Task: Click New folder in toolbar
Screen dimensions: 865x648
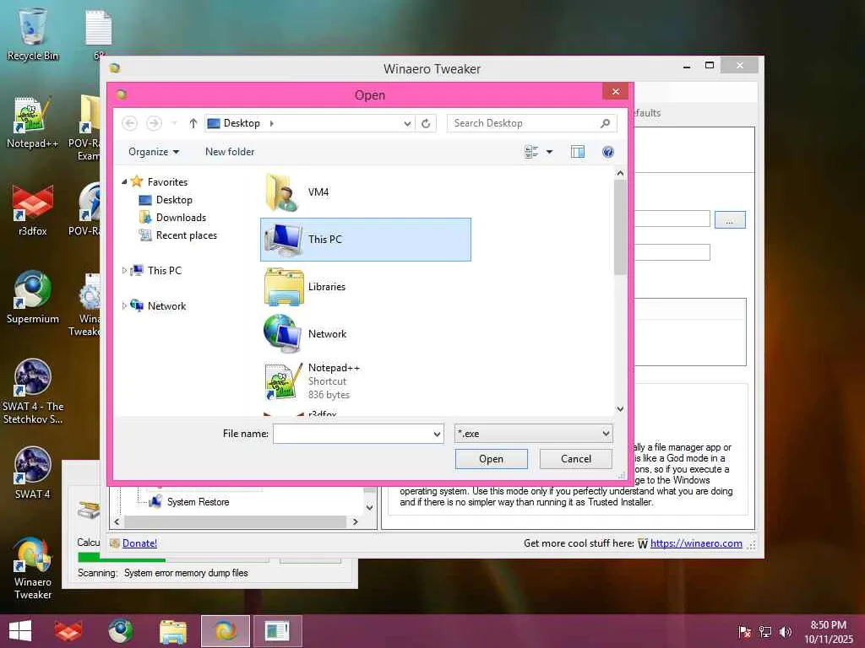Action: [230, 152]
